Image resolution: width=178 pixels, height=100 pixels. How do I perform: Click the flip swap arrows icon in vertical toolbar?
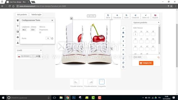click(123, 28)
